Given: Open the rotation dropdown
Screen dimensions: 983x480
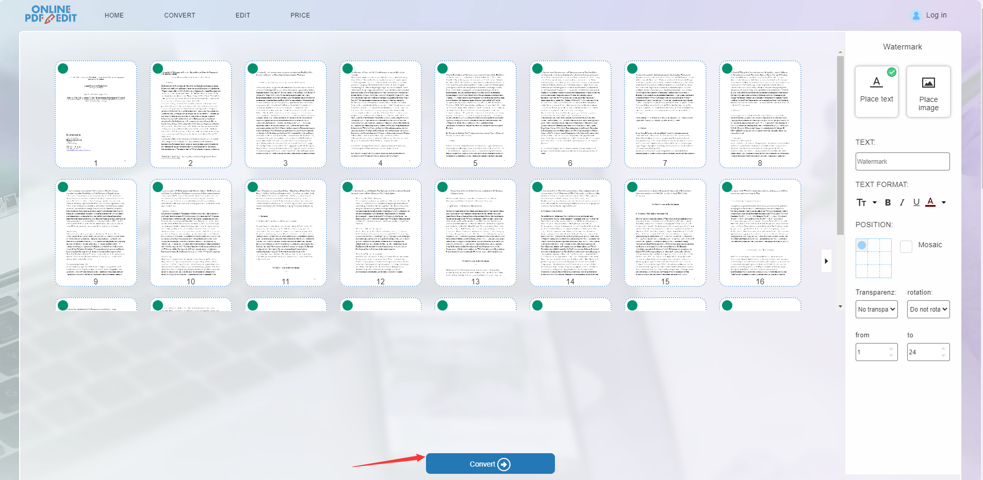Looking at the screenshot, I should (928, 310).
